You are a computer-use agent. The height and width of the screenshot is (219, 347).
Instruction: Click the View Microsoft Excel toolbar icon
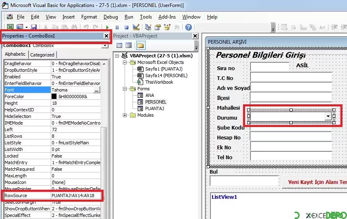pos(10,27)
